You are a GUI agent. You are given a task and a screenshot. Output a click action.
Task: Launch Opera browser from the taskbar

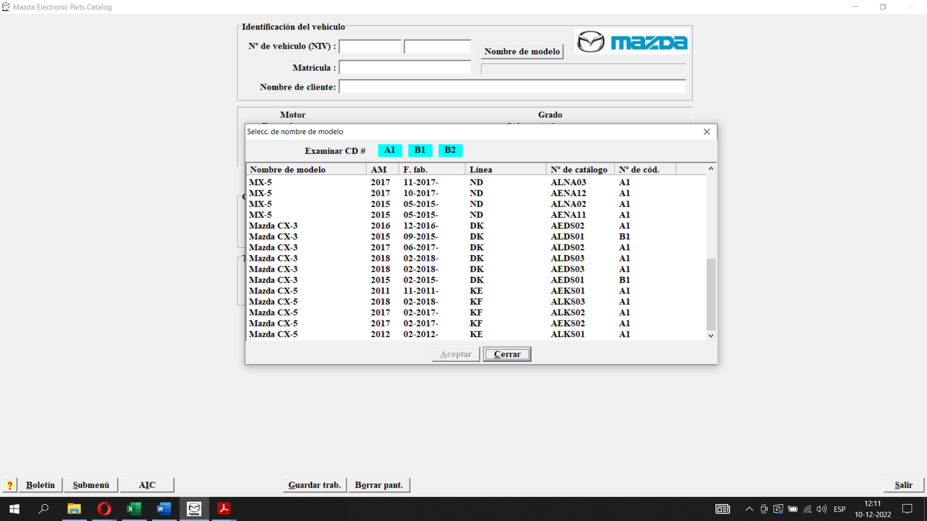click(104, 509)
